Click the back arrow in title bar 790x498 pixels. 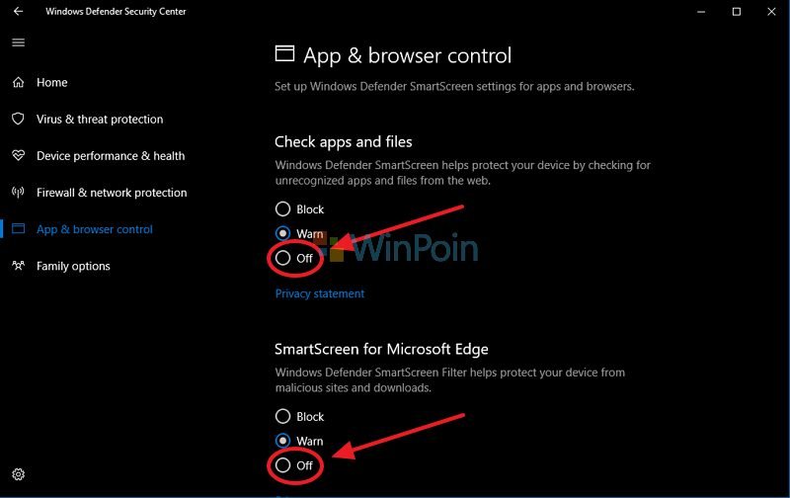tap(18, 12)
